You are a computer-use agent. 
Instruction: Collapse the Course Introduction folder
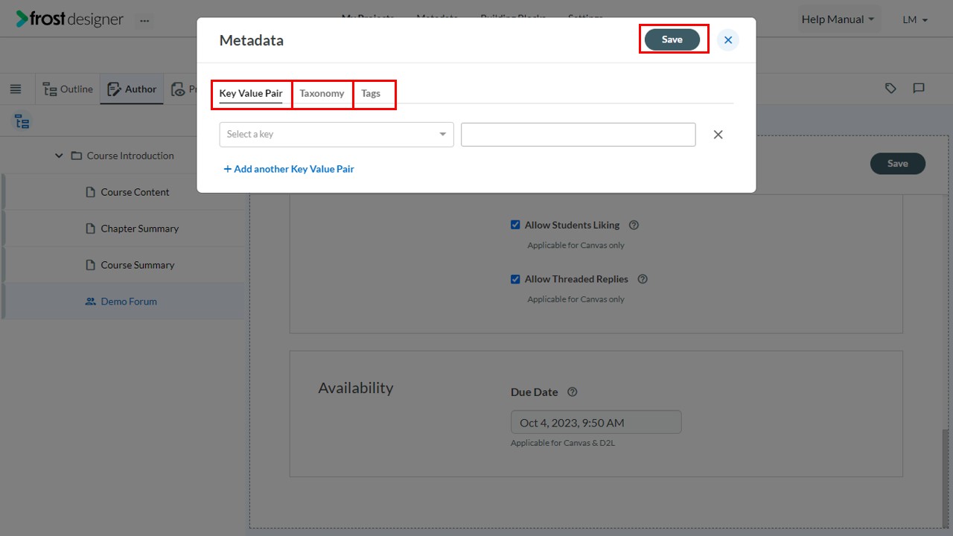coord(60,156)
